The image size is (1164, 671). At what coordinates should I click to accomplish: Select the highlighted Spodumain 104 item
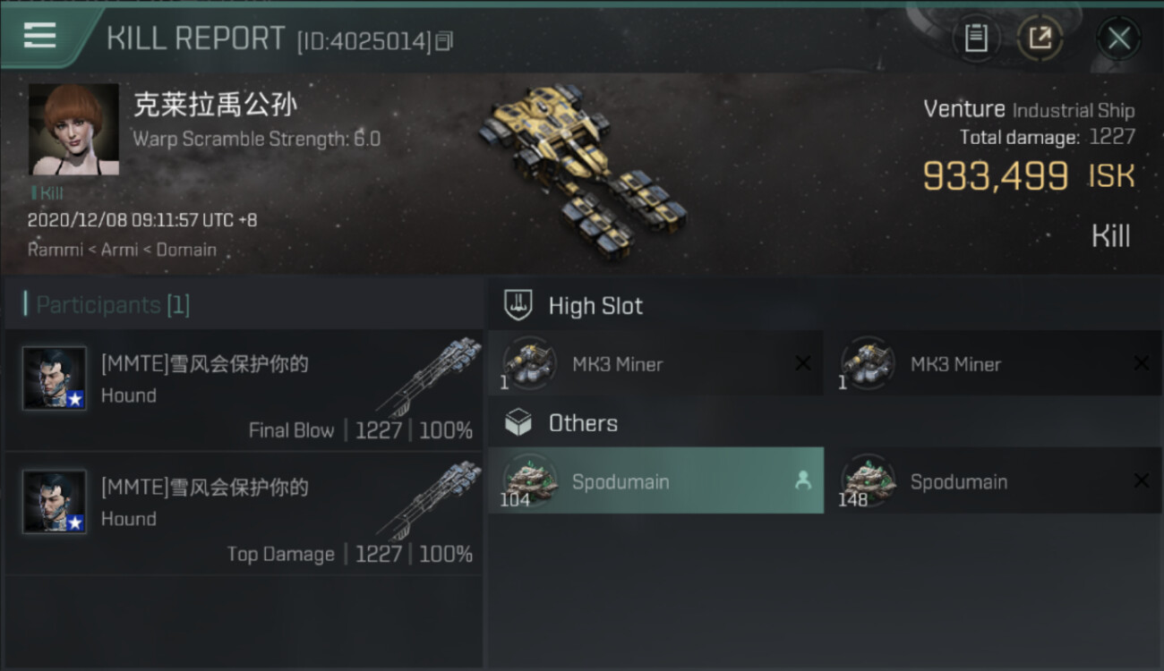coord(655,480)
